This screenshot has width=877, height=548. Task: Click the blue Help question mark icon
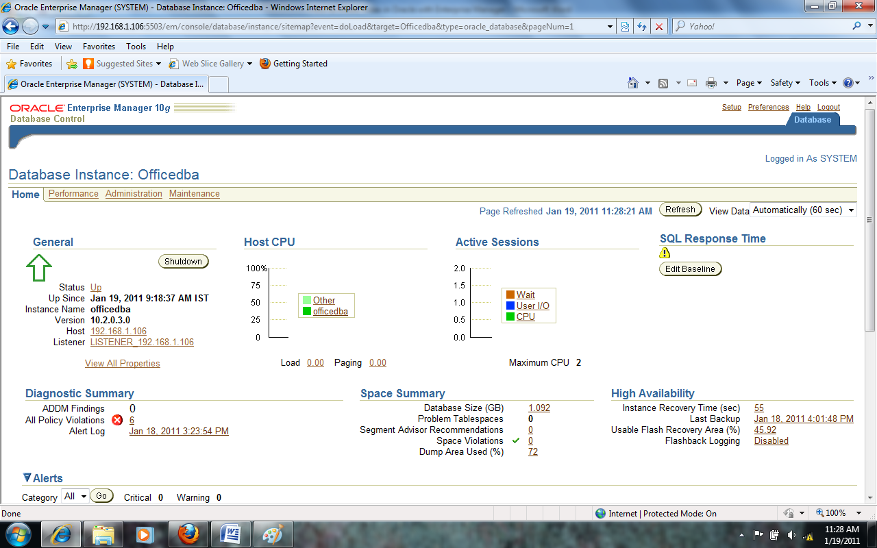pos(848,83)
